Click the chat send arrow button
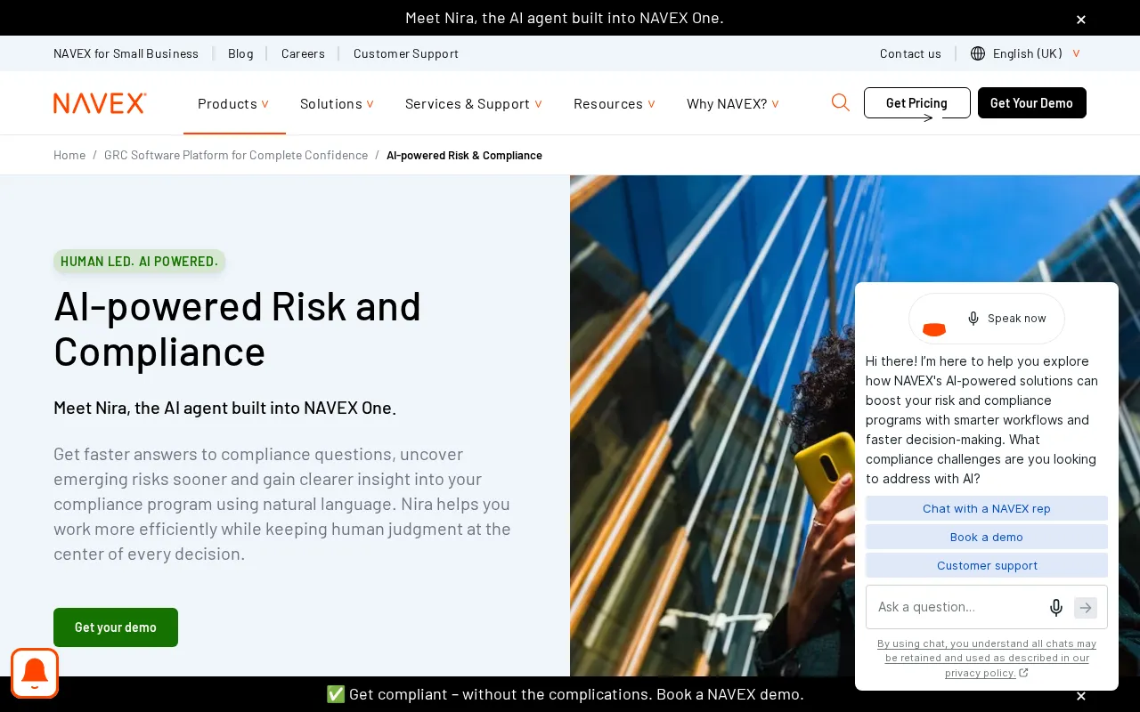 (x=1086, y=607)
